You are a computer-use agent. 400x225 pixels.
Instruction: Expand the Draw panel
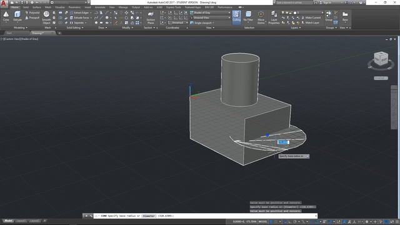102,27
